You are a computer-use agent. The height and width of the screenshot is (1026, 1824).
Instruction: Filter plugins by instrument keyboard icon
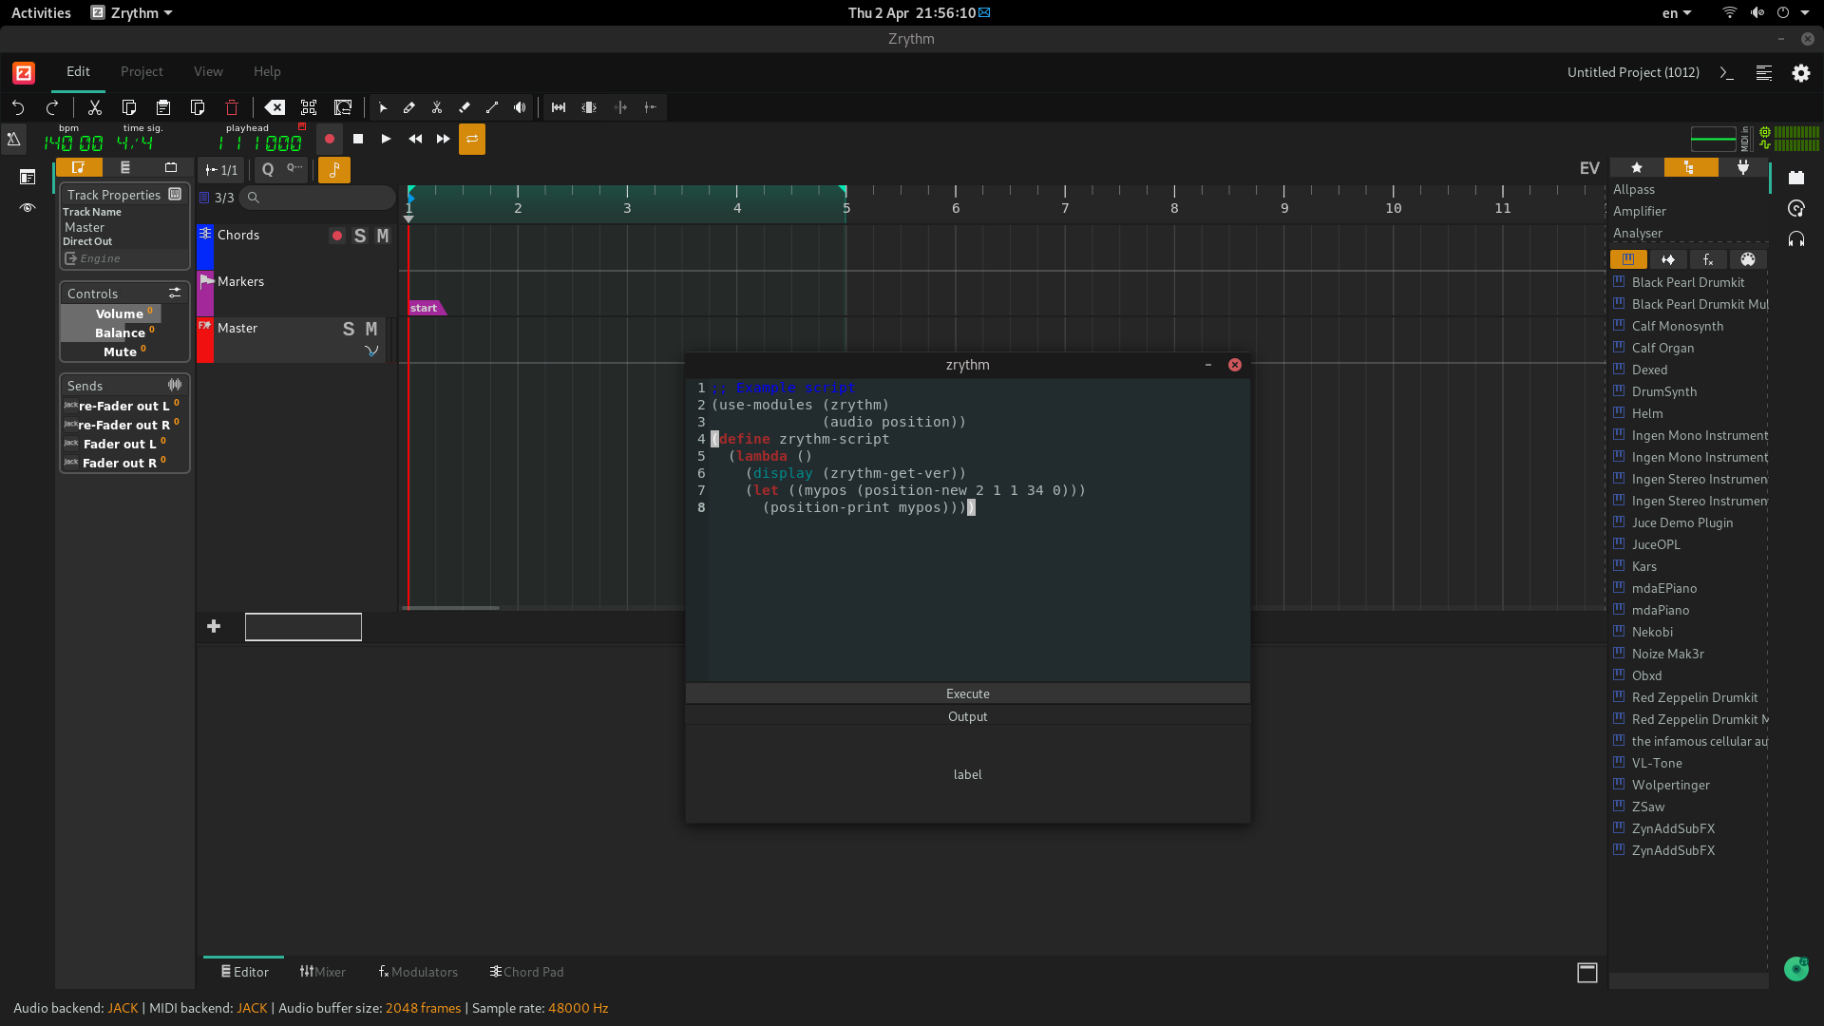point(1628,259)
